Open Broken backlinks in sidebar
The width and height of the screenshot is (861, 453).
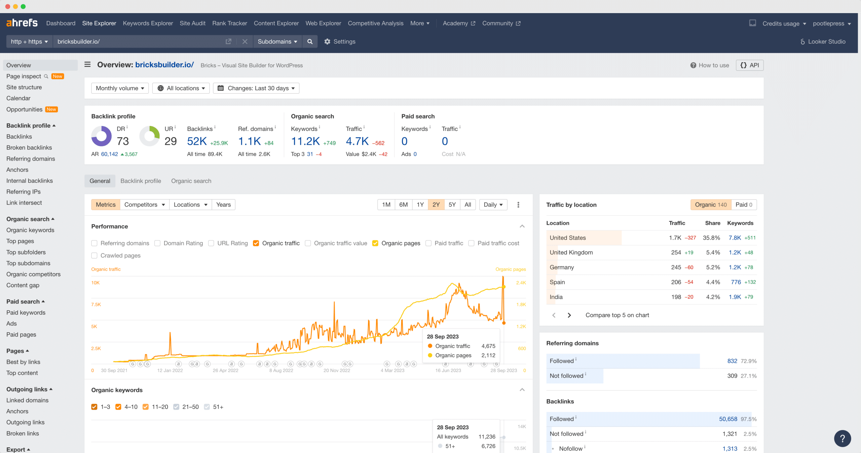coord(29,148)
